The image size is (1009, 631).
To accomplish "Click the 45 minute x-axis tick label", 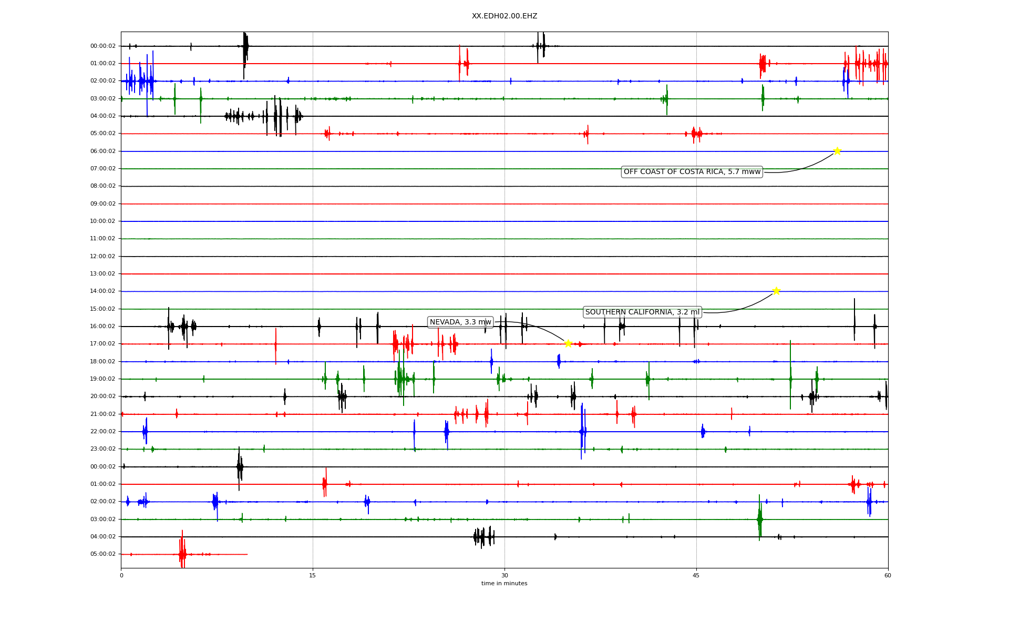I will pos(696,575).
